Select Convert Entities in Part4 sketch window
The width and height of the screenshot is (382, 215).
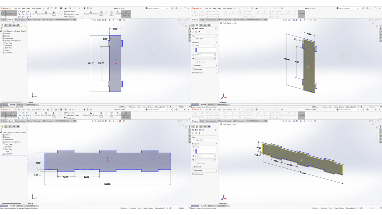(x=46, y=114)
